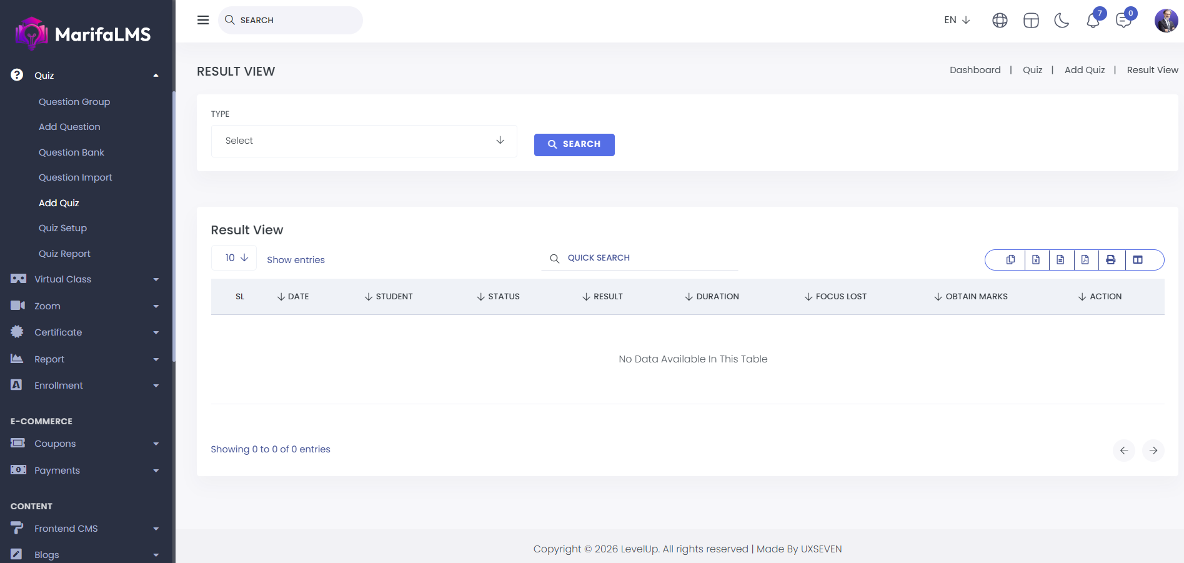
Task: Change the show entries count dropdown
Action: 234,258
